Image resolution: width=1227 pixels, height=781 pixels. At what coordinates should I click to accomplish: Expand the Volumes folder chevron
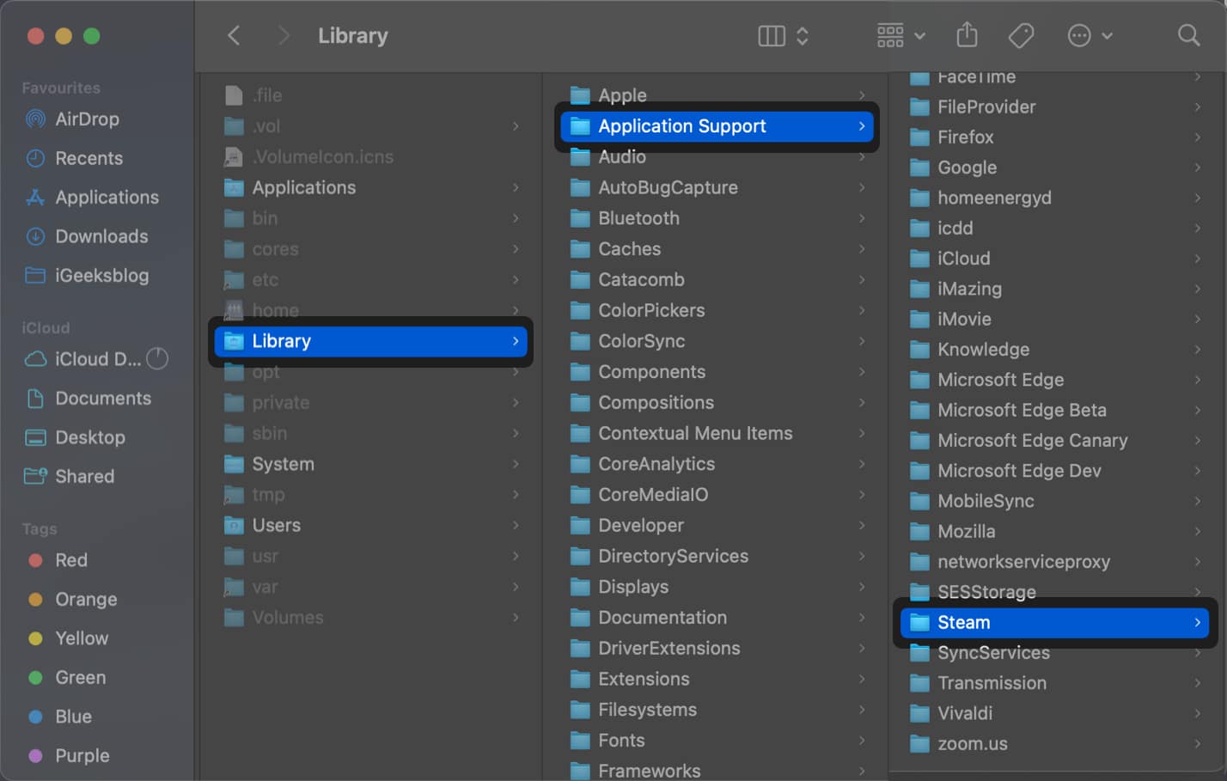516,618
